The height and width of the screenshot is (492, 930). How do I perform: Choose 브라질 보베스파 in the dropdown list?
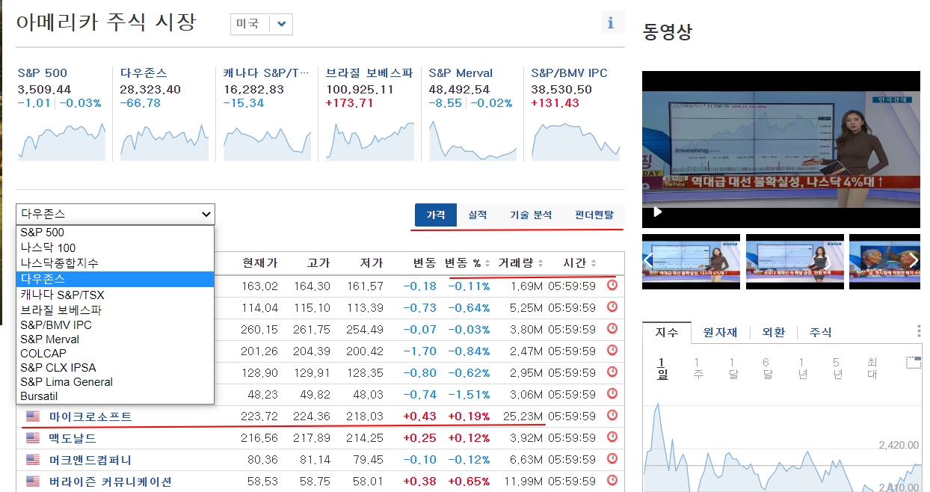tap(115, 310)
